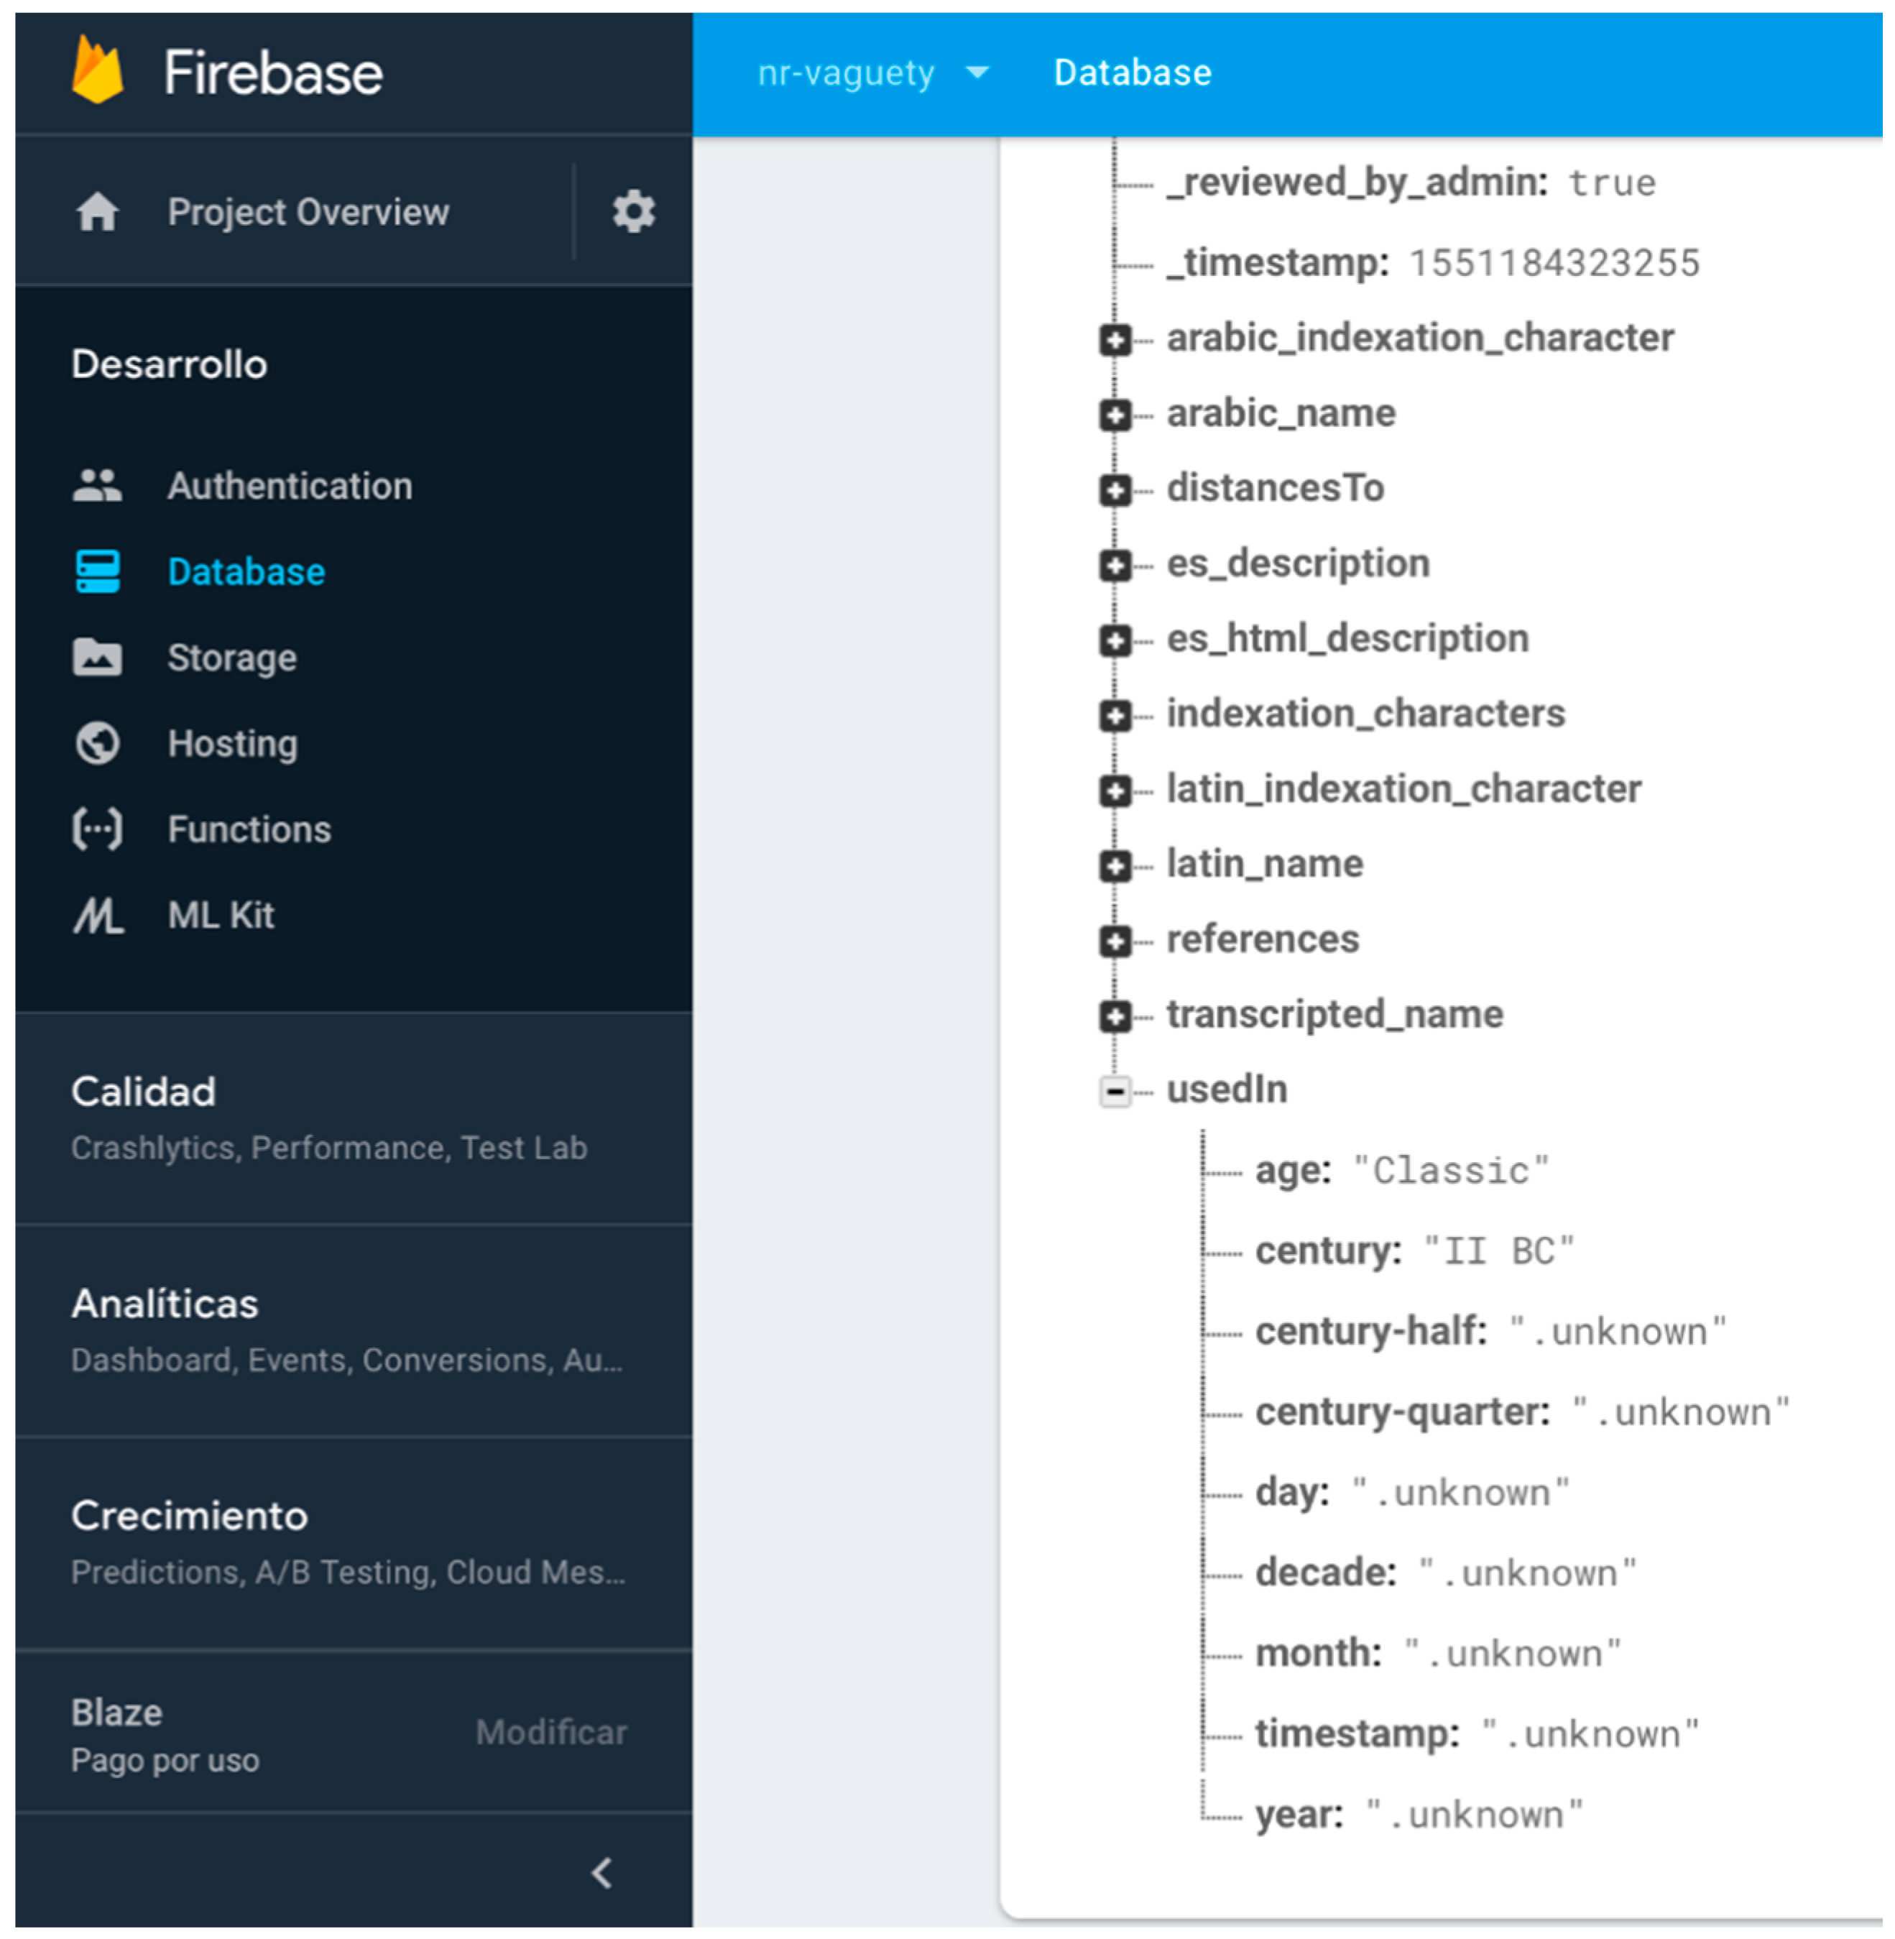1895x1939 pixels.
Task: Expand the references node
Action: pos(1115,941)
